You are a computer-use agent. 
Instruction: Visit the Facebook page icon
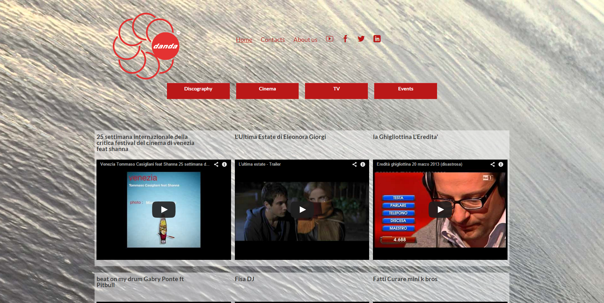[345, 39]
